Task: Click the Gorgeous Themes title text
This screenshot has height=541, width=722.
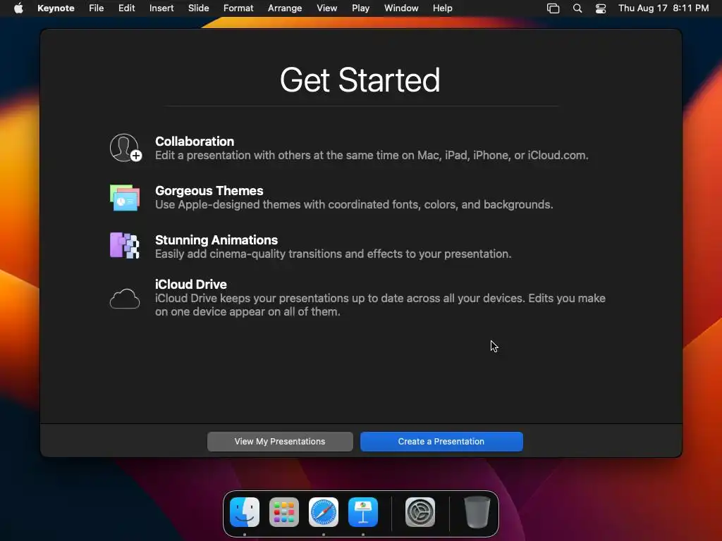Action: pyautogui.click(x=209, y=190)
